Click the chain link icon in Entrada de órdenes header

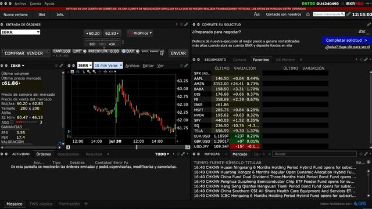click(187, 24)
